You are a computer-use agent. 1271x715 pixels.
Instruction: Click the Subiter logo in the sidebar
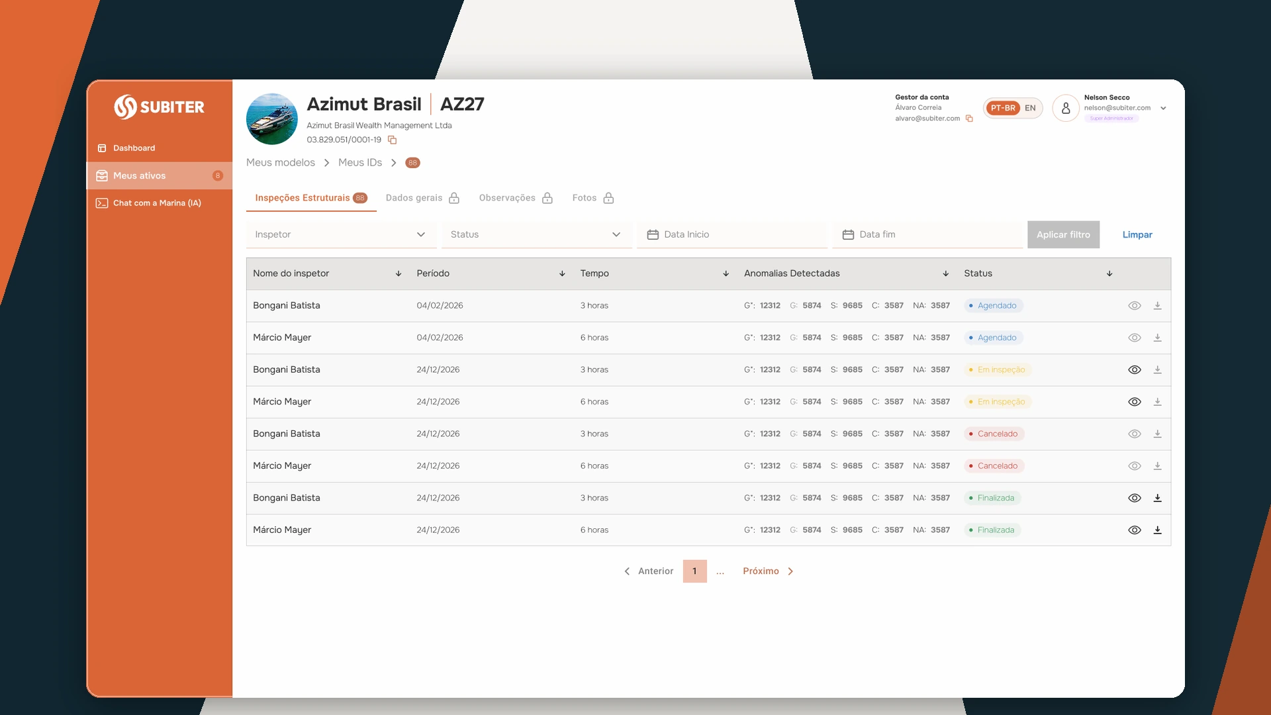(159, 107)
